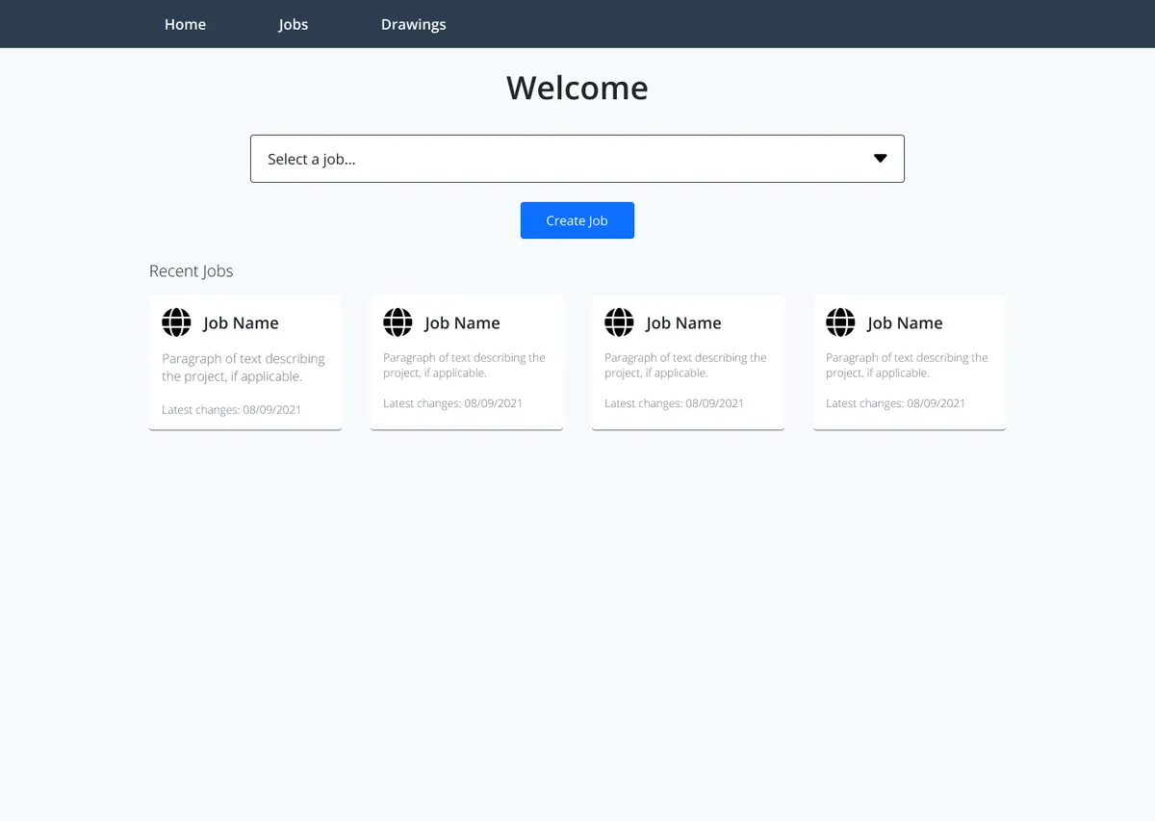The width and height of the screenshot is (1155, 821).
Task: Click globe icon on third job card
Action: click(620, 322)
